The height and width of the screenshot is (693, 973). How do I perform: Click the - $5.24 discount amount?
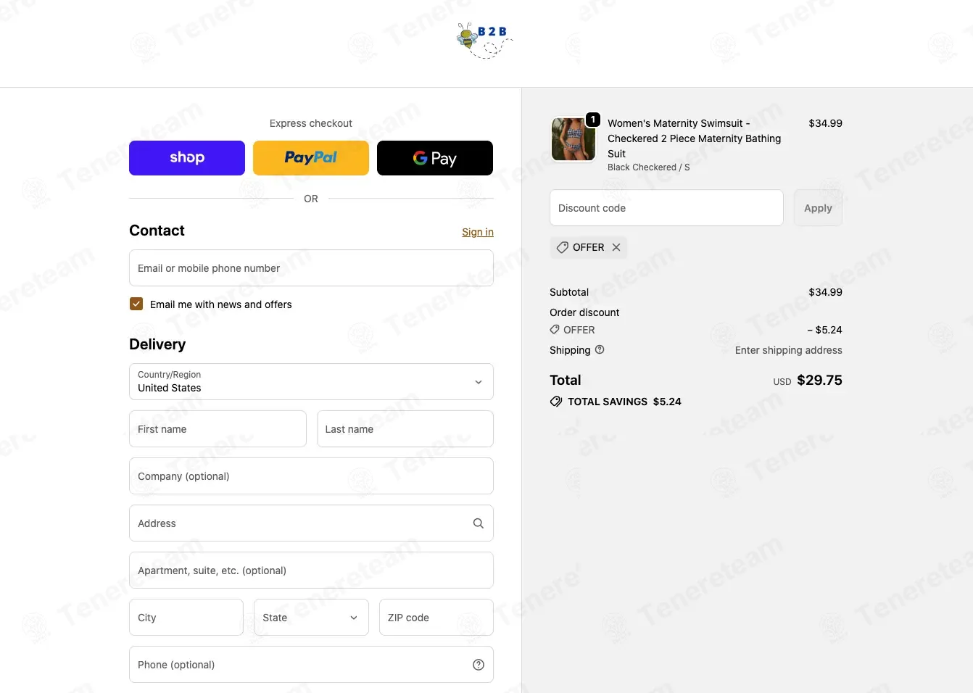pyautogui.click(x=824, y=330)
